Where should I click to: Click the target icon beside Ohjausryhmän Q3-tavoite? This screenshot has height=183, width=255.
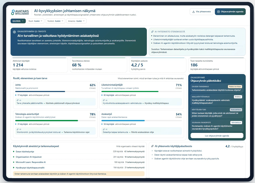[x=14, y=32]
